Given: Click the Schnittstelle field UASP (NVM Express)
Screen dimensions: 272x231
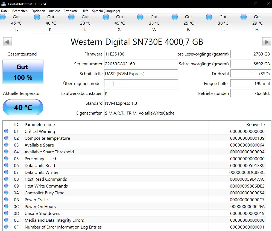Looking at the screenshot, I should [141, 74].
